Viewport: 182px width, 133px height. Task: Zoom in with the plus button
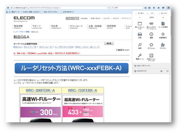coord(163,18)
